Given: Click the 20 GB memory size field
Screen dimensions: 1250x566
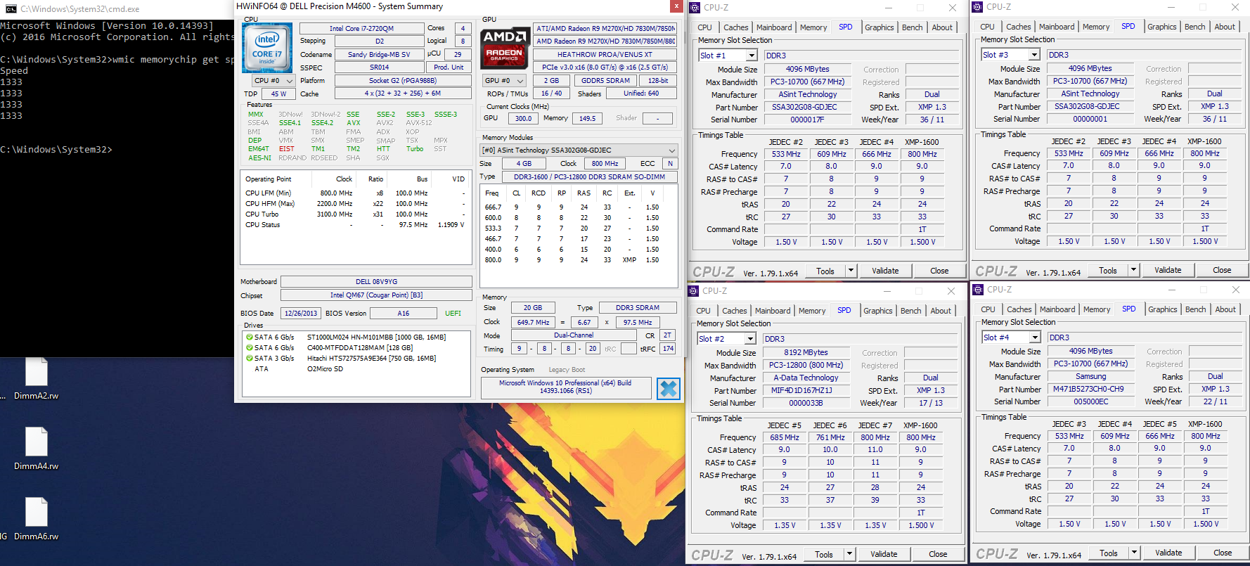Looking at the screenshot, I should (532, 308).
